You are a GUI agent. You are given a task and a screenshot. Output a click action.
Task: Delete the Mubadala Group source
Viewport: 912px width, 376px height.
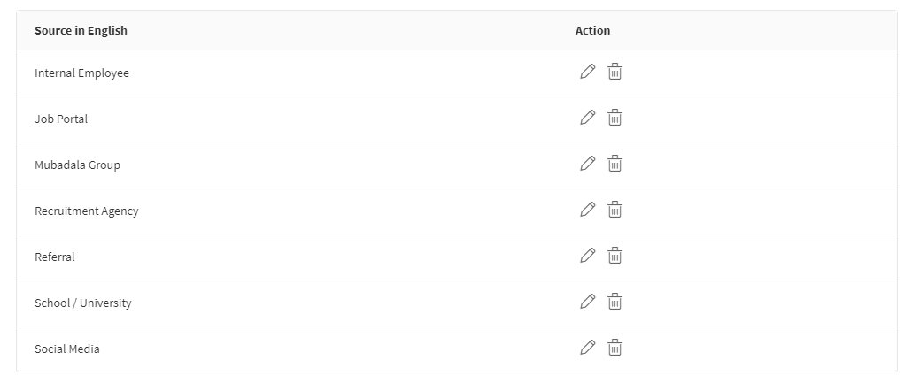[614, 164]
